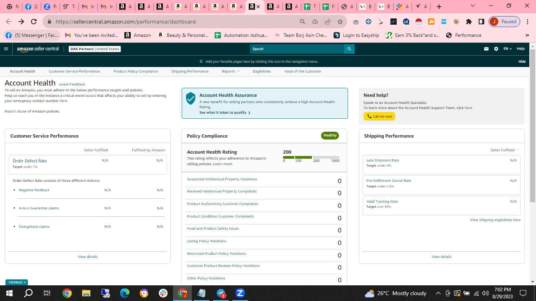Open the buyer messages envelope icon

pyautogui.click(x=487, y=49)
